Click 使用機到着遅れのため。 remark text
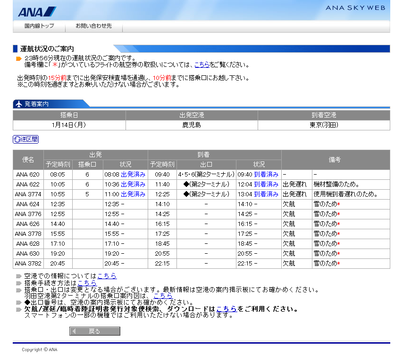The height and width of the screenshot is (354, 403). (345, 194)
